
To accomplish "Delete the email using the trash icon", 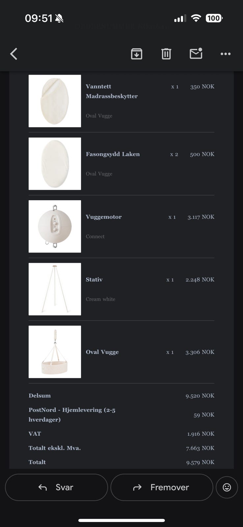I will click(166, 54).
